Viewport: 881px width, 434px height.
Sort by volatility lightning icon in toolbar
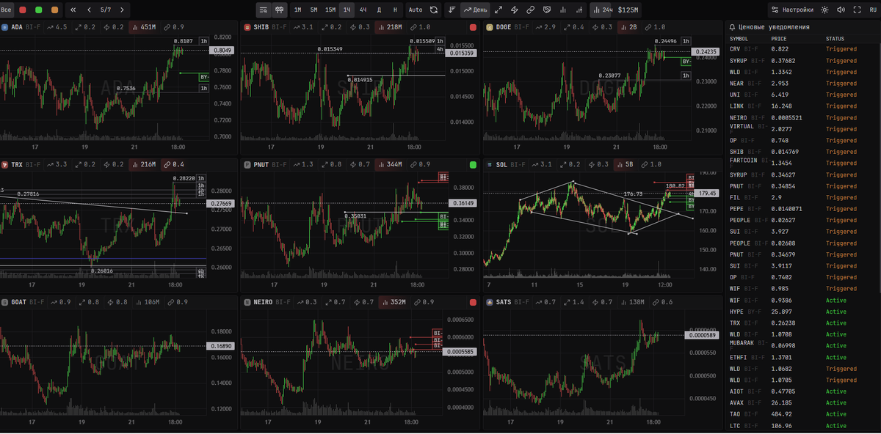515,10
